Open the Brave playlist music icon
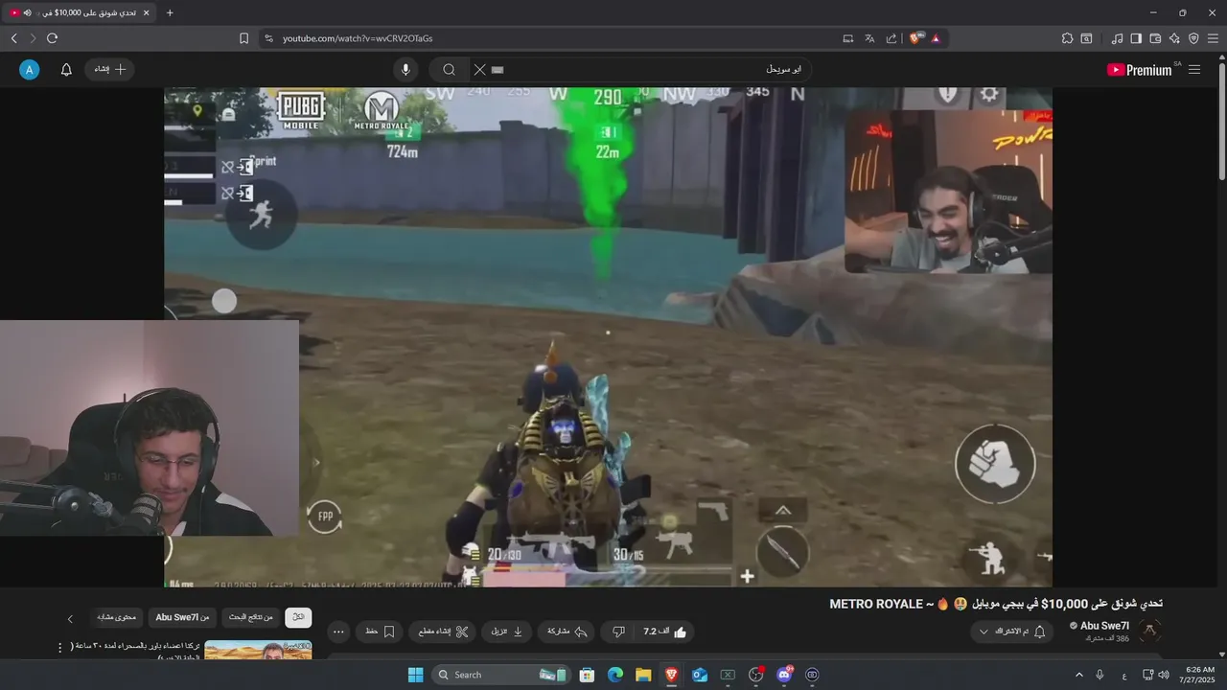 pos(1117,38)
